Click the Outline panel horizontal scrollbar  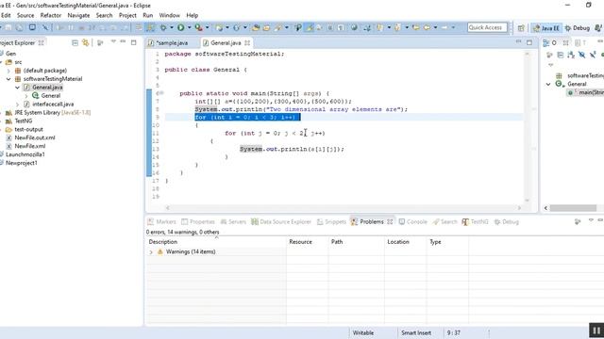[573, 208]
